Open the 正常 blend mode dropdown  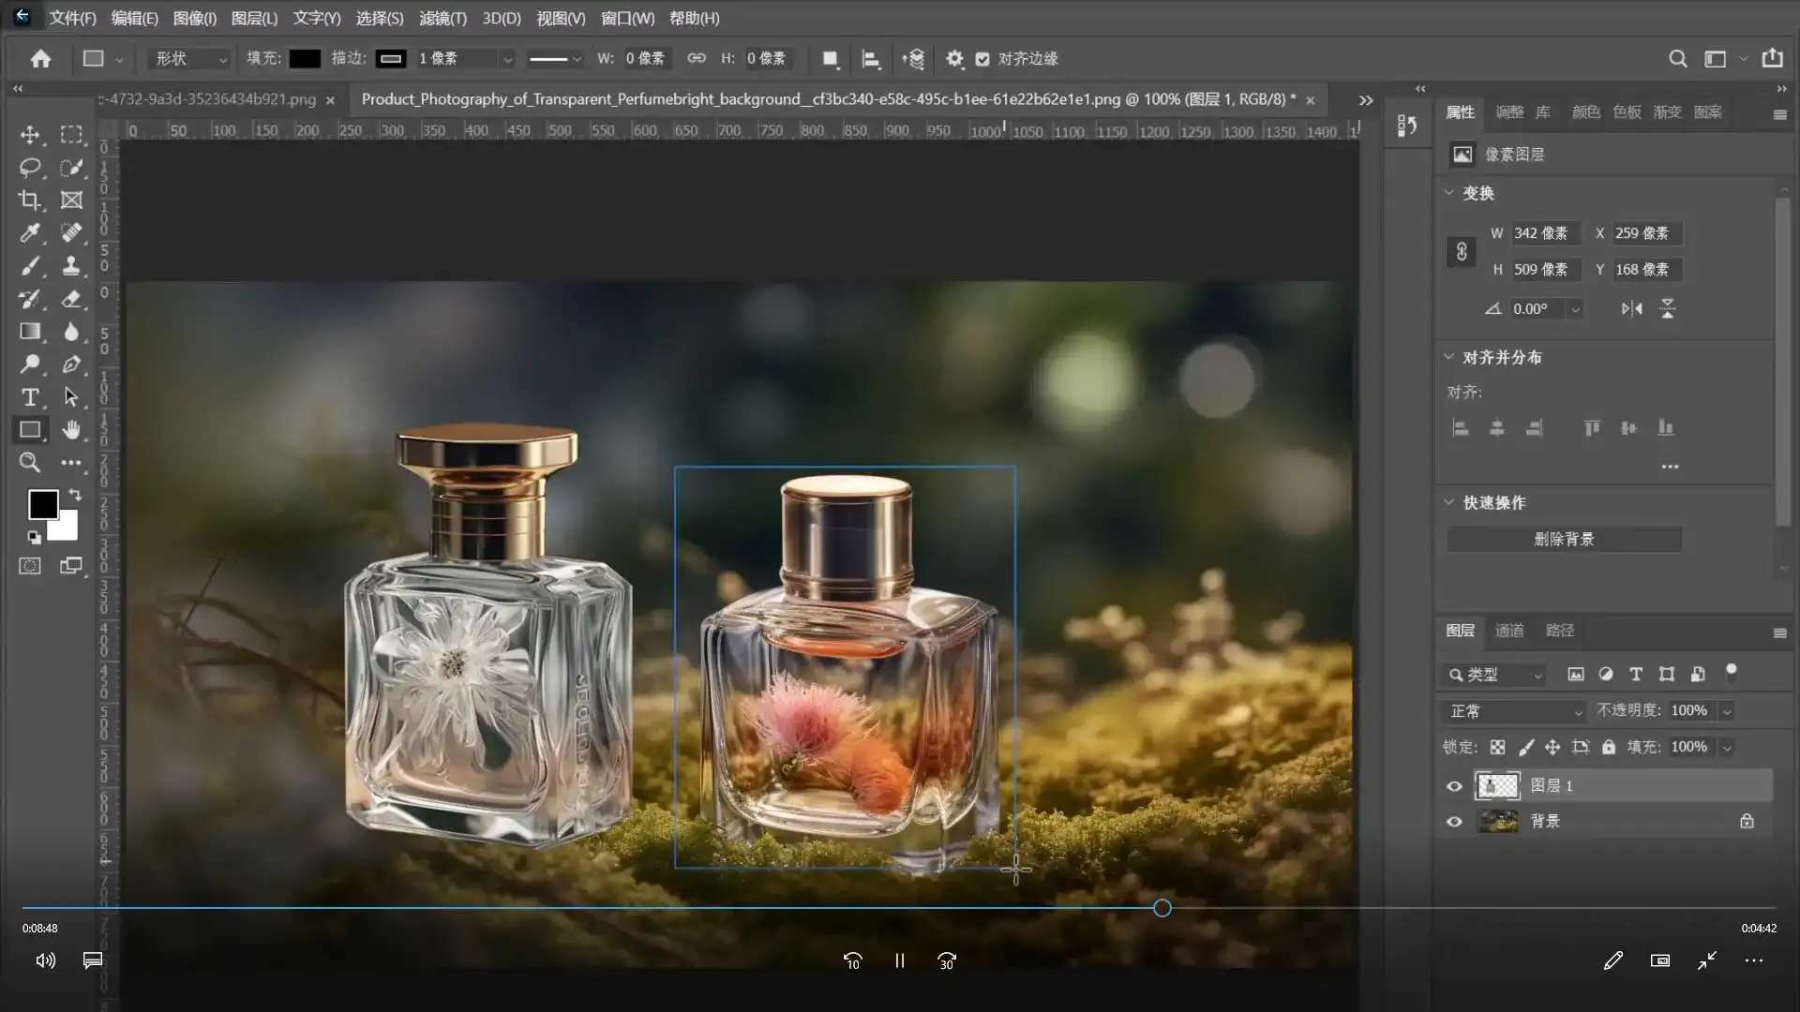[1514, 711]
